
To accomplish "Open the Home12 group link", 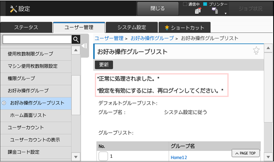I will [179, 157].
